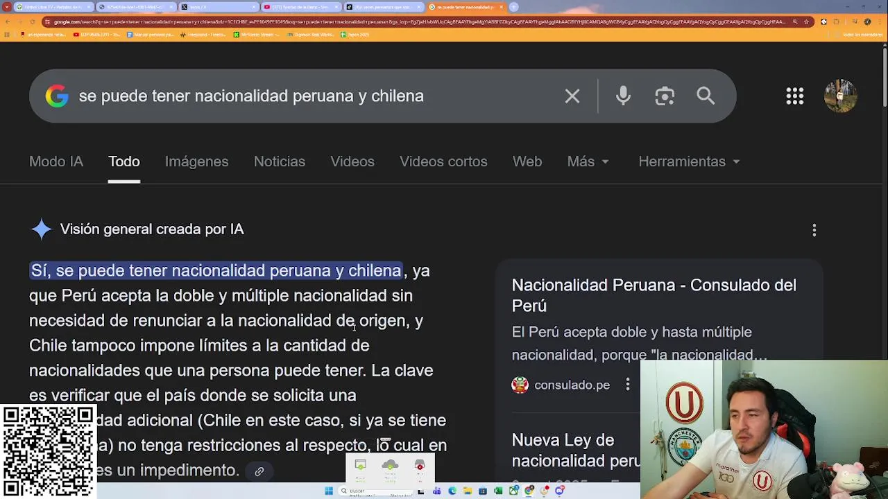Open the Google account profile picture

[841, 96]
